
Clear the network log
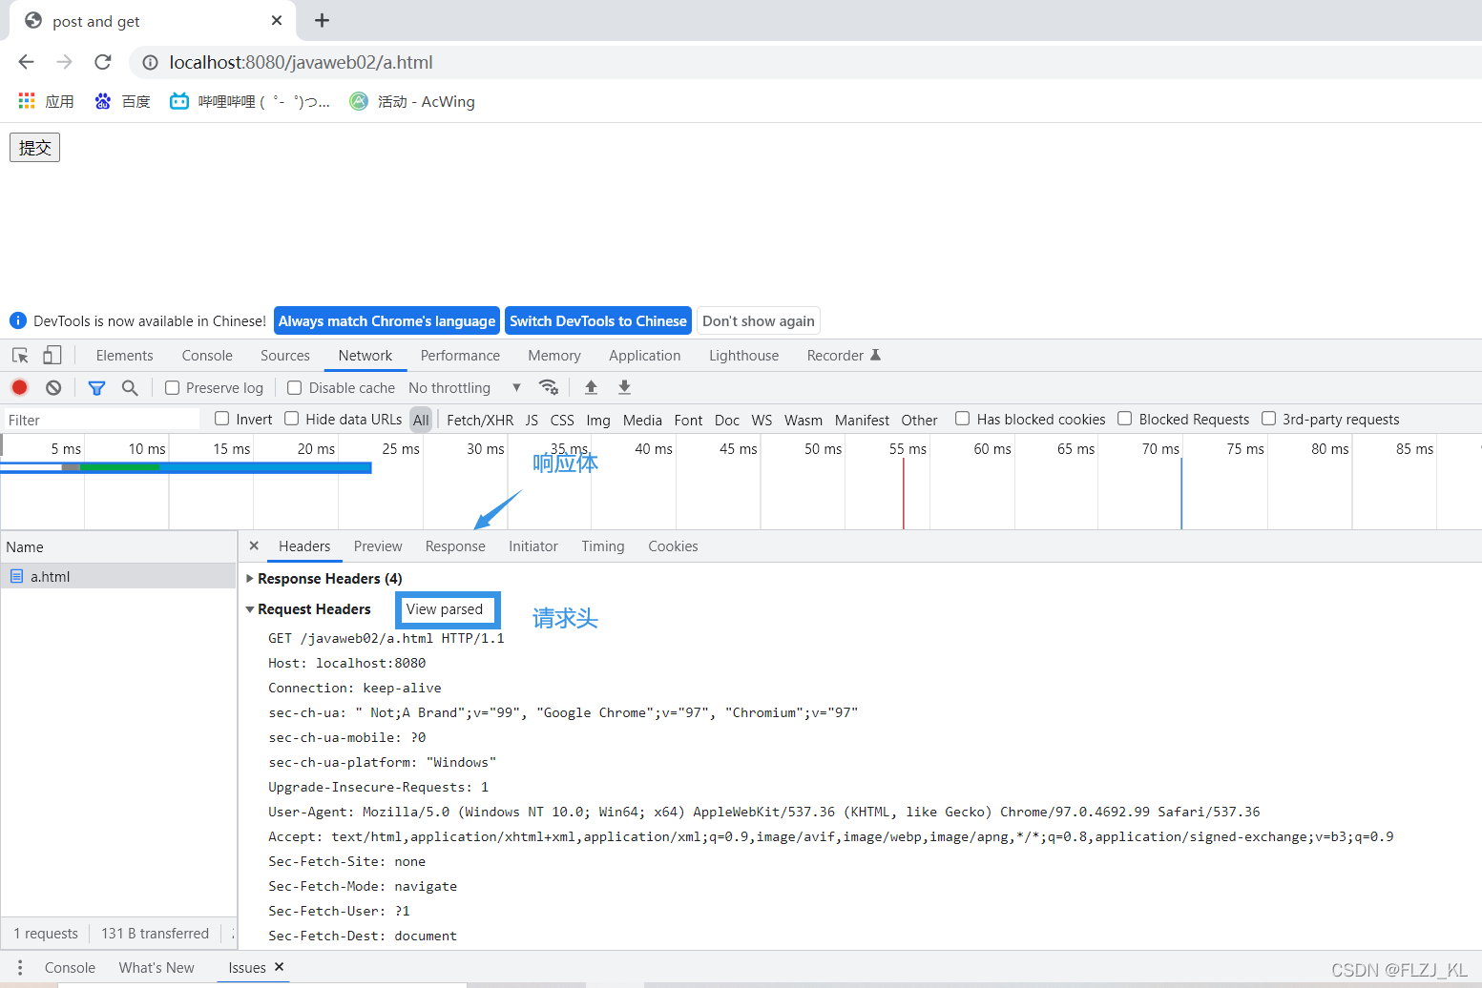pyautogui.click(x=53, y=387)
